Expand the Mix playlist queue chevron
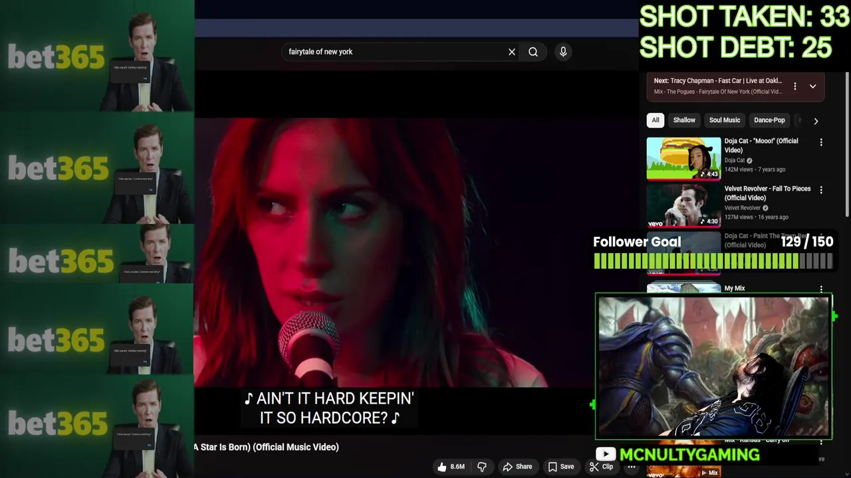Image resolution: width=851 pixels, height=478 pixels. click(x=812, y=86)
